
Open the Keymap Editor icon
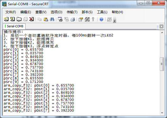87,19
